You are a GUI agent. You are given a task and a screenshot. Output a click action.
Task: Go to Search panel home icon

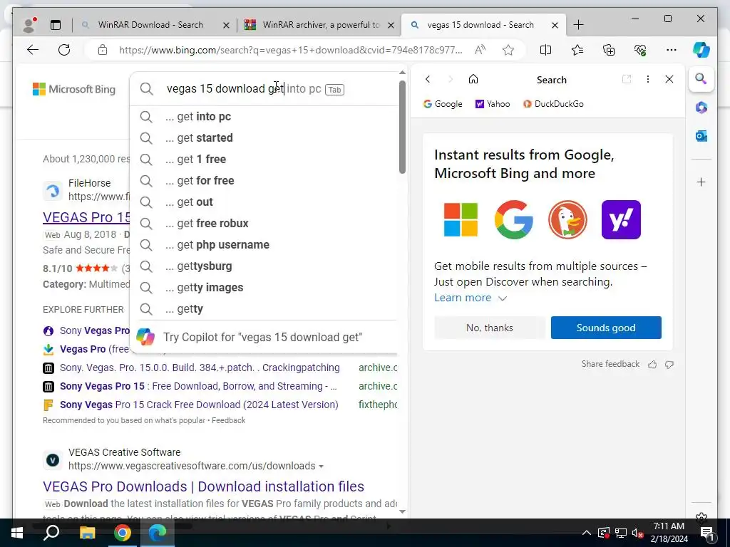[x=473, y=79]
